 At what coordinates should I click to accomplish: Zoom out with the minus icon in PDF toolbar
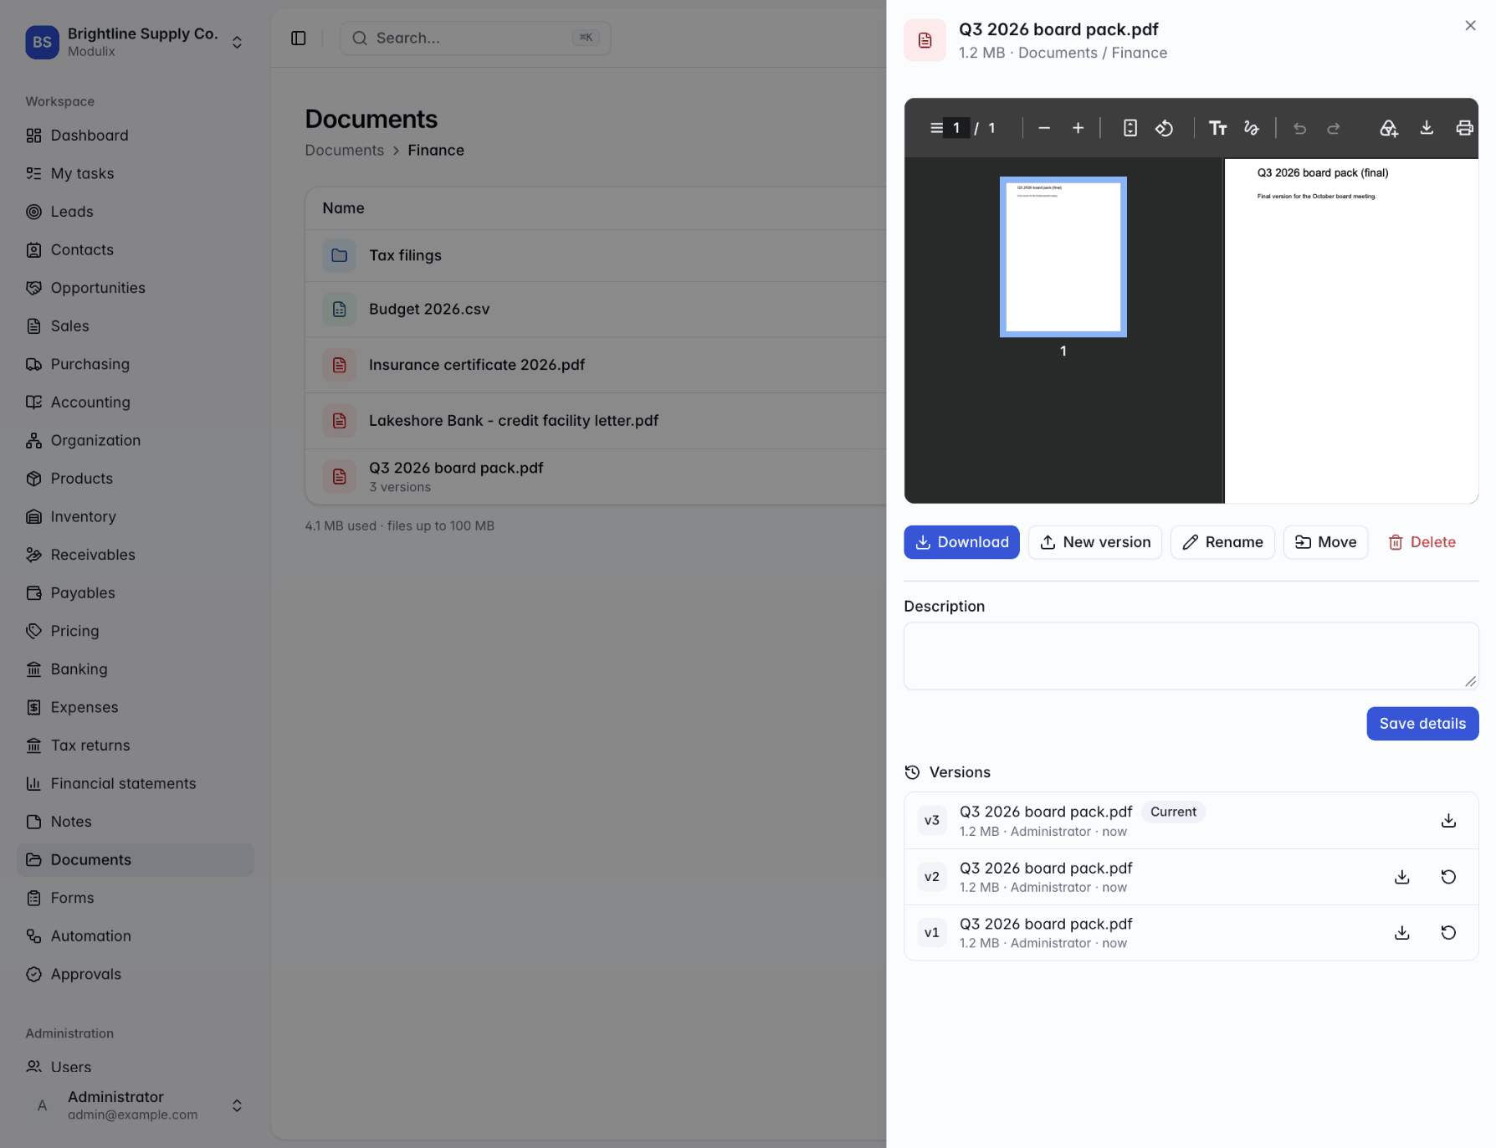[1044, 128]
